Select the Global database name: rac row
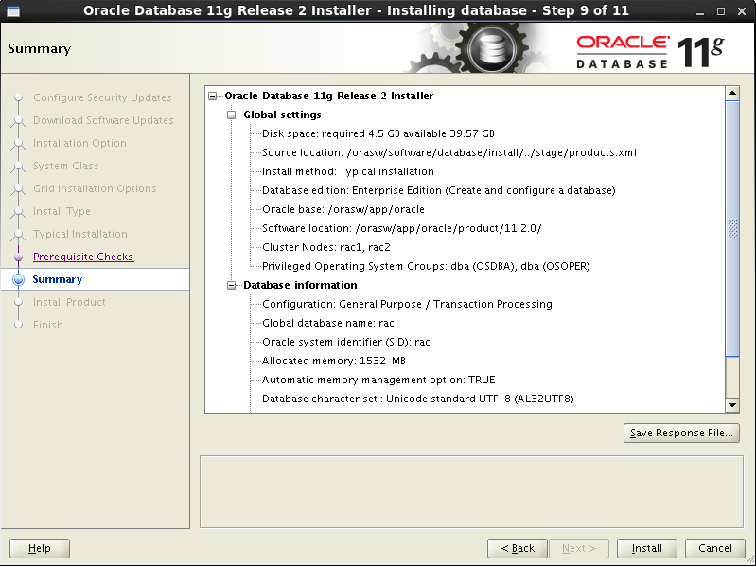This screenshot has height=567, width=756. [x=328, y=323]
